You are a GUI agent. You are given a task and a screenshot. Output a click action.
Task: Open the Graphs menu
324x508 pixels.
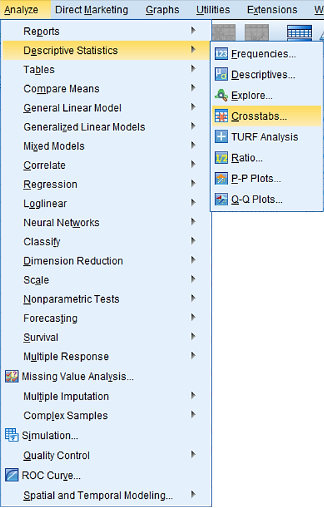(x=162, y=10)
